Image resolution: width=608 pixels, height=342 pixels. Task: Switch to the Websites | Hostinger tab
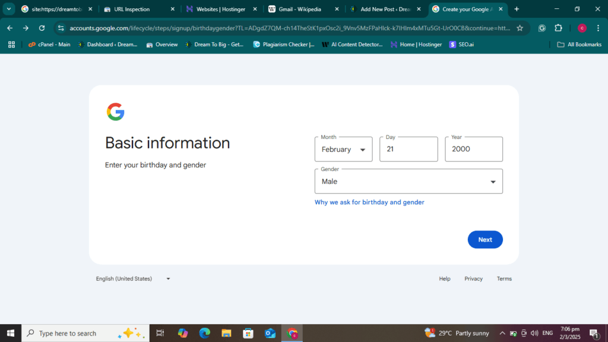click(x=221, y=9)
